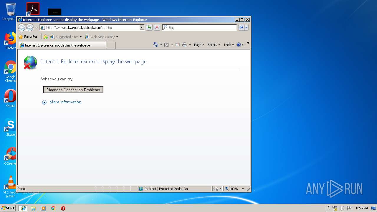This screenshot has height=212, width=377.
Task: Click the Internet Explorer taskbar button
Action: (24, 208)
